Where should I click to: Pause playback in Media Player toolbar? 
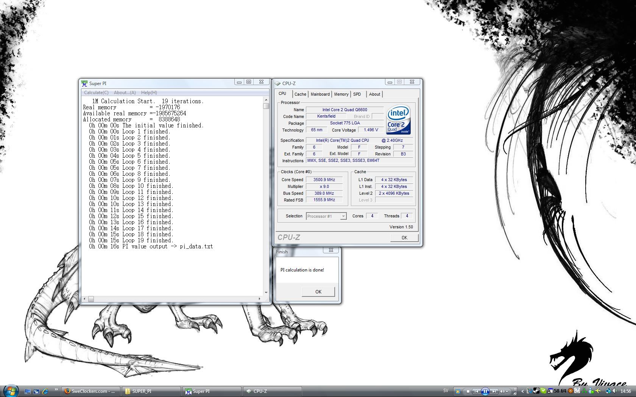pyautogui.click(x=485, y=391)
